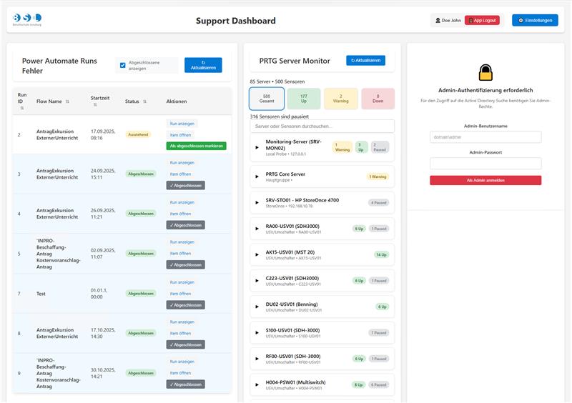Click Item öffnen for Test run 7
Viewport: 572px width, 403px height.
[x=180, y=294]
